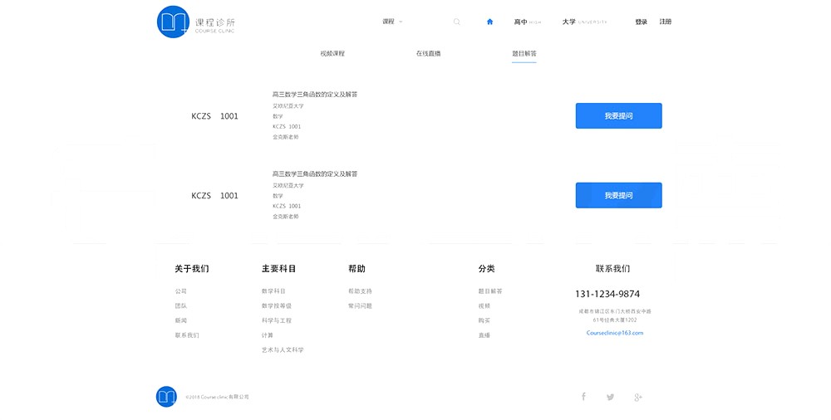
Task: Open the Google Plus icon in footer
Action: [638, 397]
